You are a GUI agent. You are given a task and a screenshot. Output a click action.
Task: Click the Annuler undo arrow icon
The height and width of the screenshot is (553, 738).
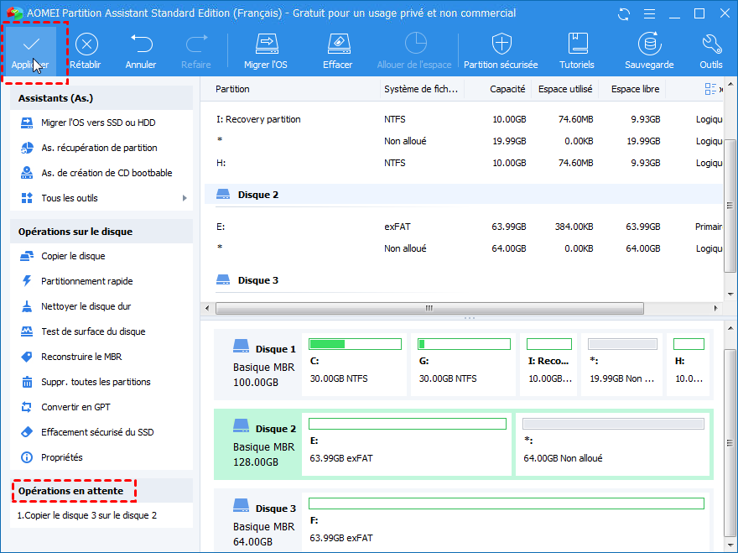(141, 44)
